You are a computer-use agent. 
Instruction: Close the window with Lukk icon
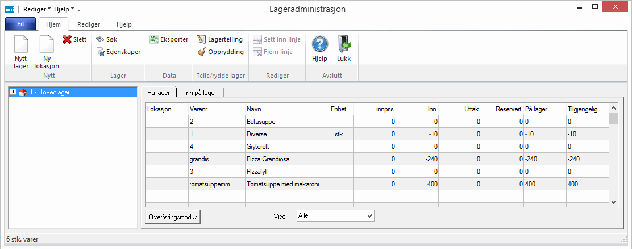[344, 45]
